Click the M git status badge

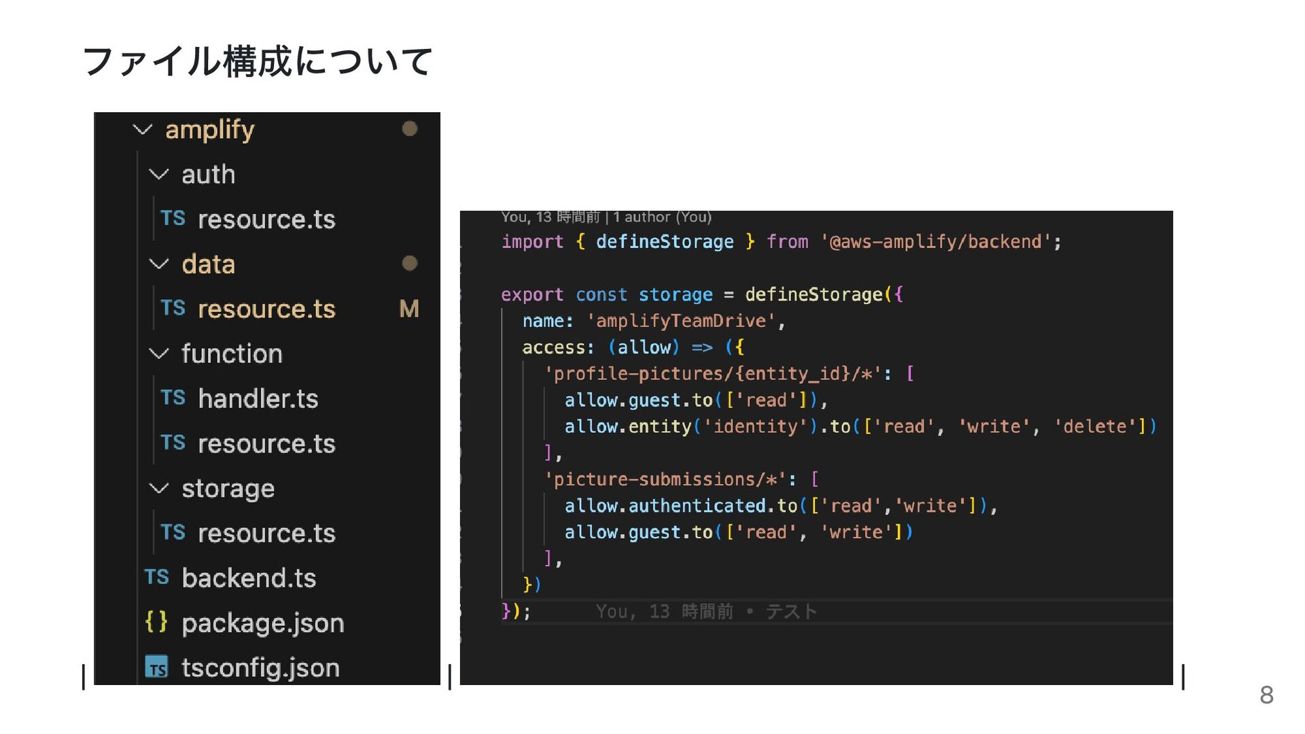[x=409, y=309]
